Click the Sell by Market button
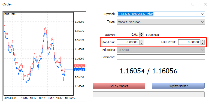Viewport: 212px width, 106px height. 119,86
